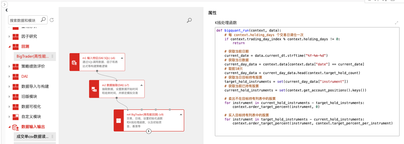Image resolution: width=404 pixels, height=144 pixels.
Task: Expand the K线处理函数 code editor fullscreen
Action: 396,23
